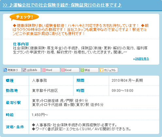The image size is (162, 137).
Task: Open the job title link about 運輸会社での社会保険手続き
Action: point(62,5)
